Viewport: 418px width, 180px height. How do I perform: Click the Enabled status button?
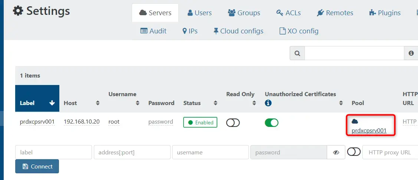click(x=200, y=122)
